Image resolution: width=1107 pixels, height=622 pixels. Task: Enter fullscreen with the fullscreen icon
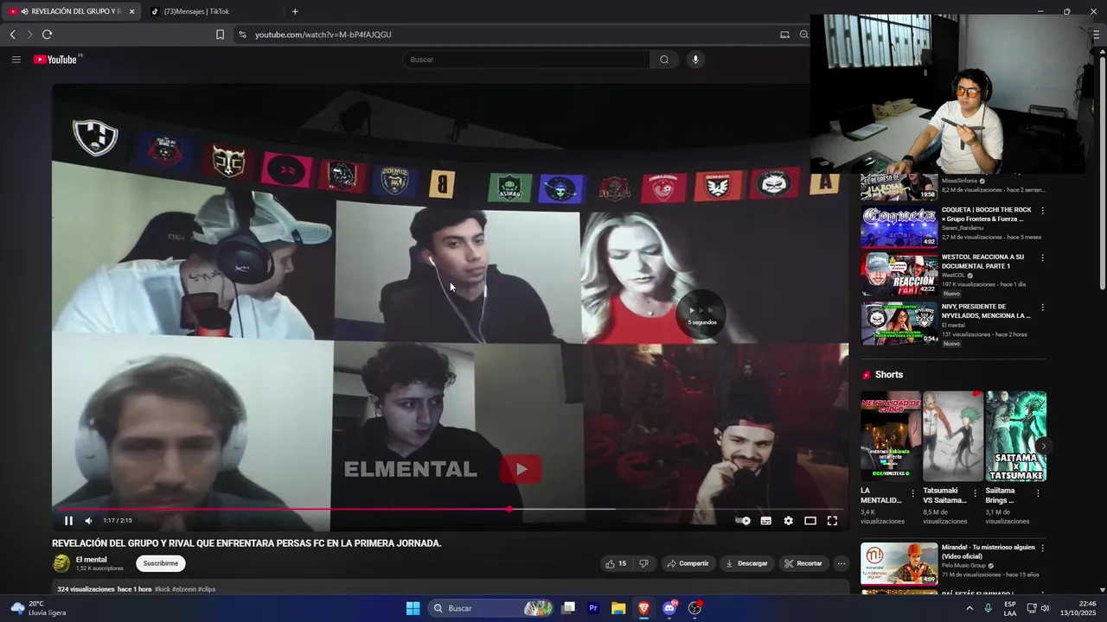tap(832, 521)
